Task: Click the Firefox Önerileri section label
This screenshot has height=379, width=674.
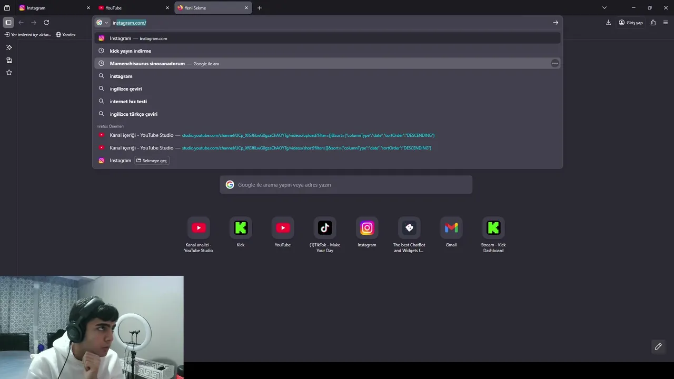Action: [x=110, y=126]
